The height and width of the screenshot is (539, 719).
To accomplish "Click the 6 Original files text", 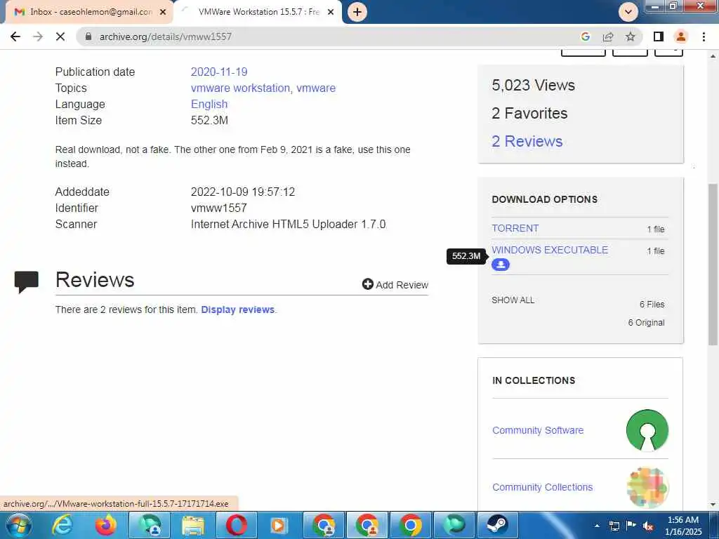I will (646, 323).
